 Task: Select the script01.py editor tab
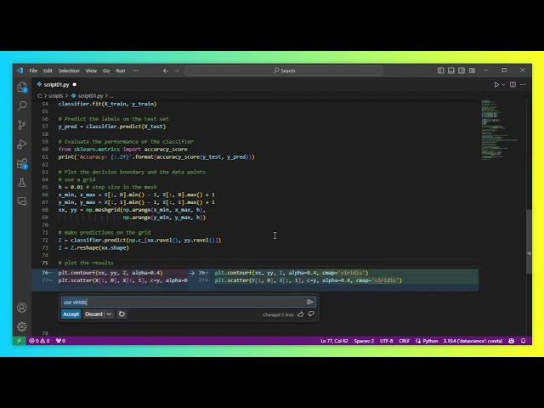click(56, 85)
